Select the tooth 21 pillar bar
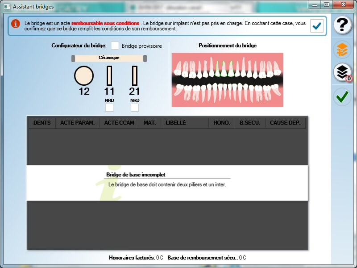The image size is (357, 268). pyautogui.click(x=134, y=75)
